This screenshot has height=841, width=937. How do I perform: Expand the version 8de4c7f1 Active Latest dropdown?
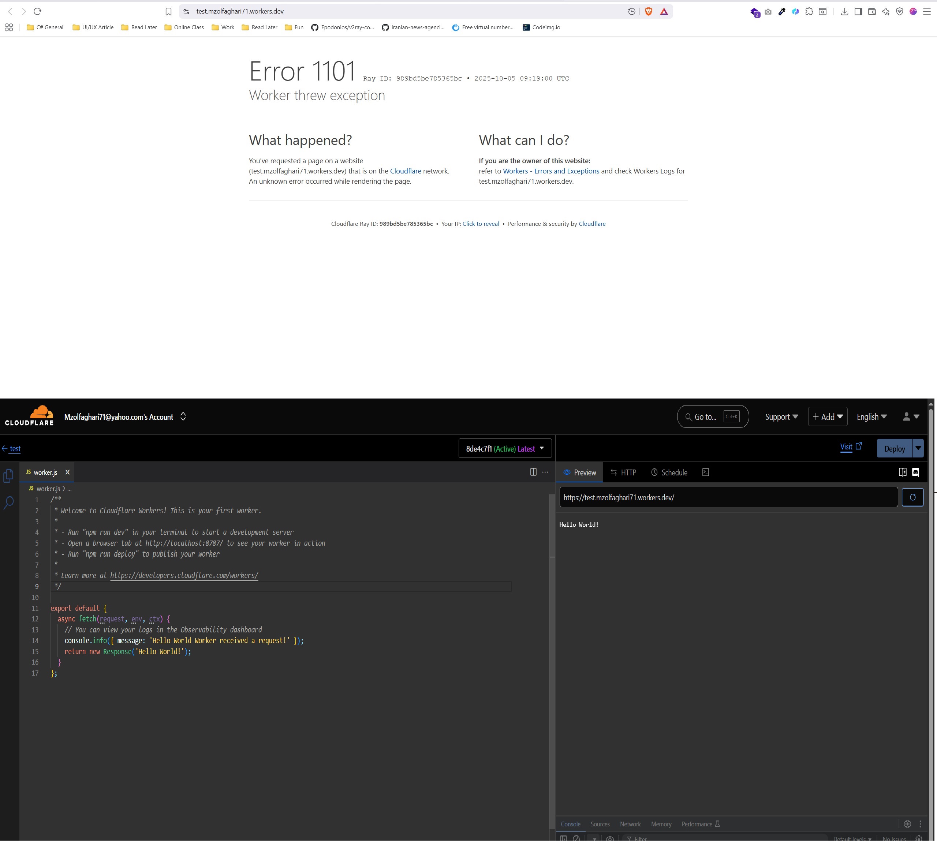point(505,449)
